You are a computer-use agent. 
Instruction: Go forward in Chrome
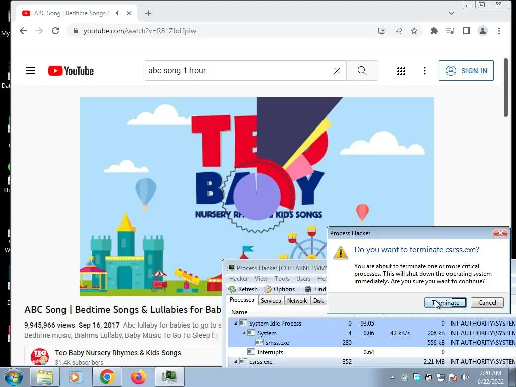[39, 31]
